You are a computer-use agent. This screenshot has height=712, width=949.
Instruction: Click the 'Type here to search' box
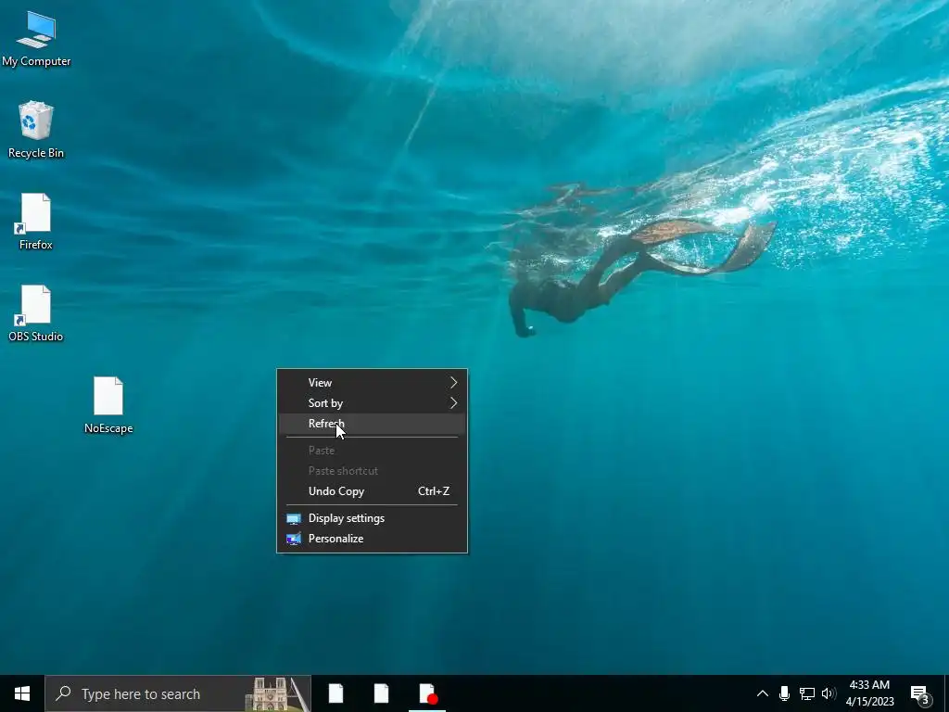pos(178,693)
